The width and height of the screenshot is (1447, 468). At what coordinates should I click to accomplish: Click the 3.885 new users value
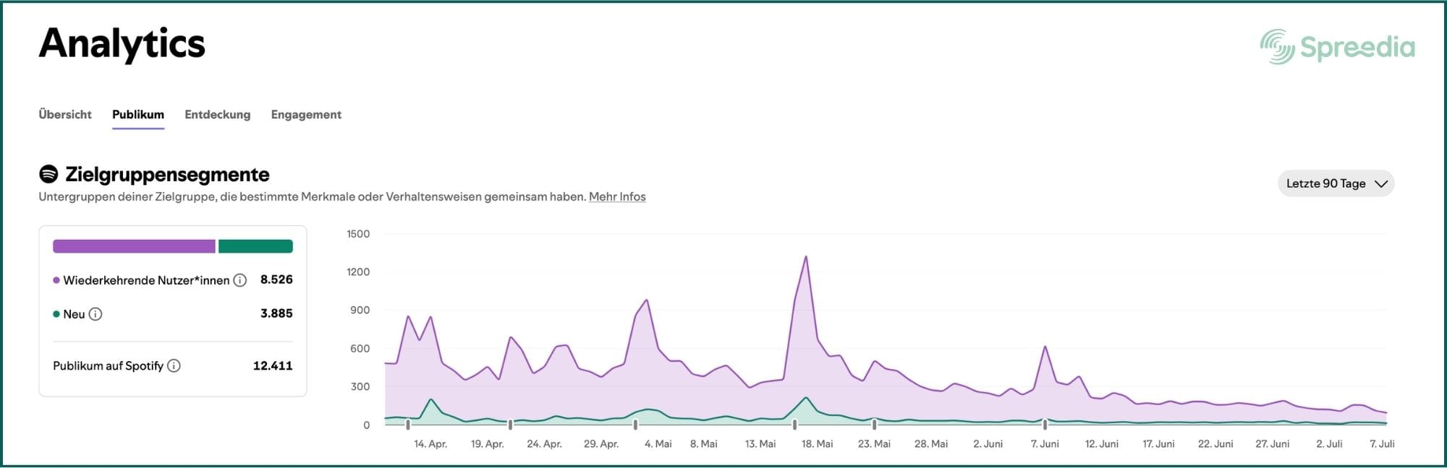[x=276, y=313]
